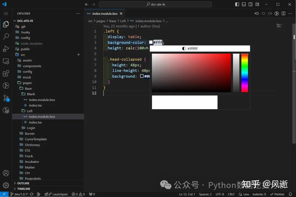
Task: Open the Extensions view
Action: click(6, 73)
